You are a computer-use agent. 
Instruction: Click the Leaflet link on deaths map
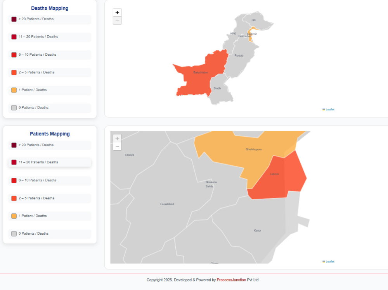tap(330, 110)
